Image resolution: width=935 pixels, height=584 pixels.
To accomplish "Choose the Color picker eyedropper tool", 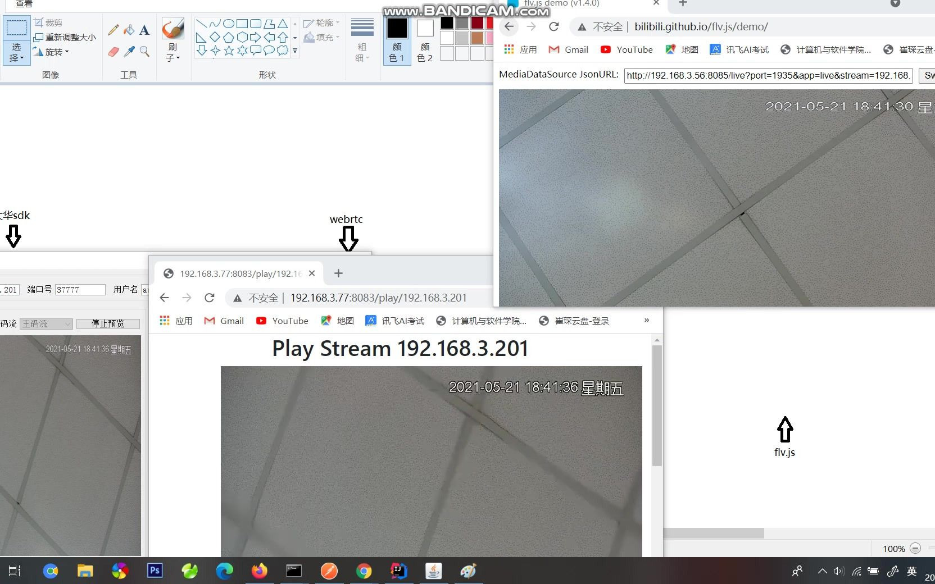I will [129, 52].
